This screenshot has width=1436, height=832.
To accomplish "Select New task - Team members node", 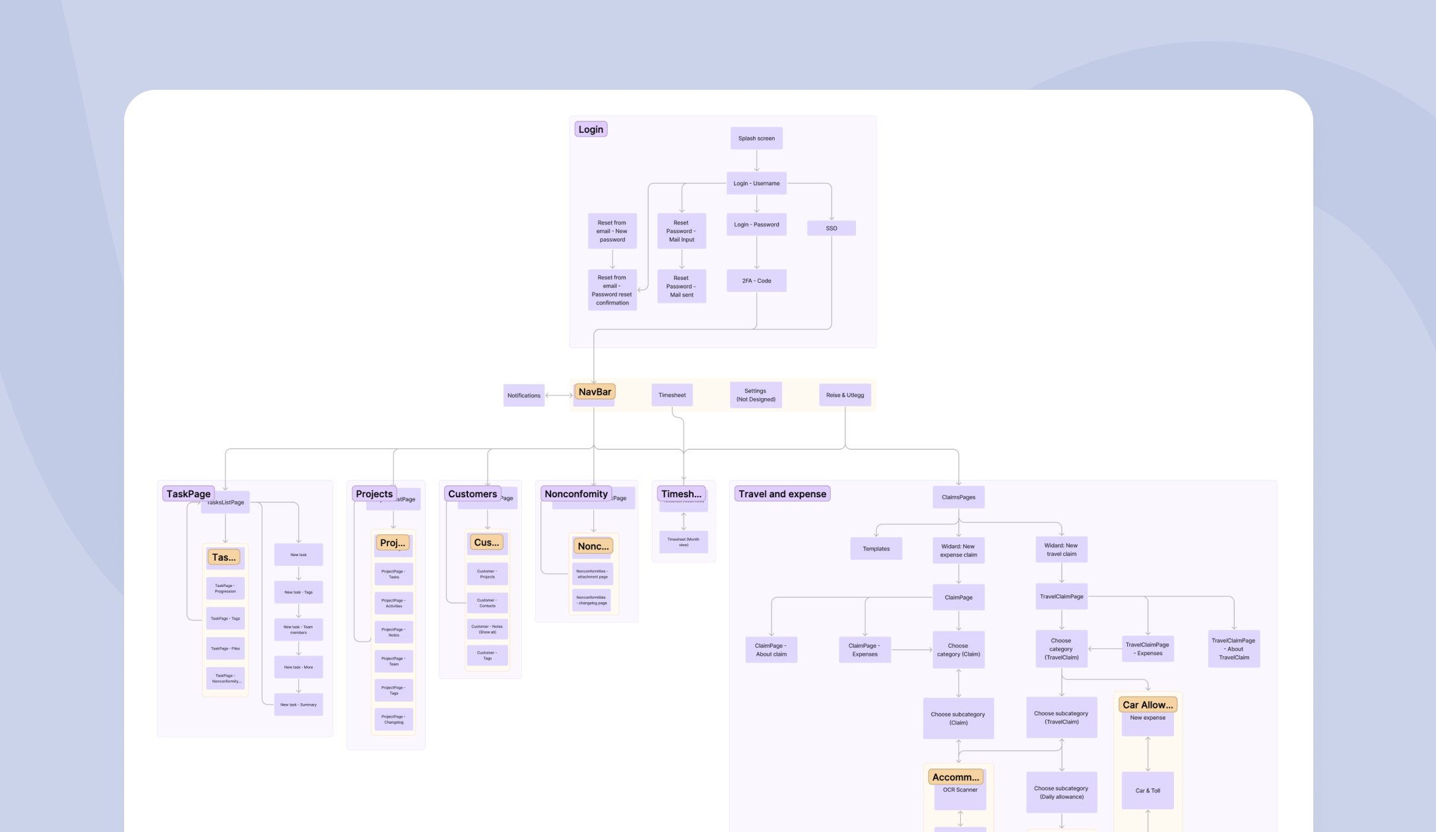I will pos(298,629).
